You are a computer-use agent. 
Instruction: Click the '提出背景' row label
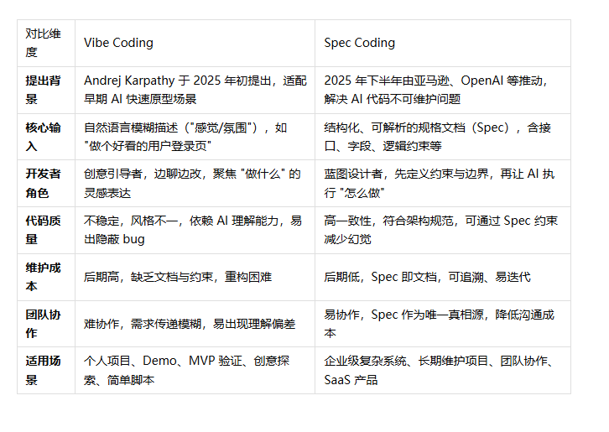46,90
